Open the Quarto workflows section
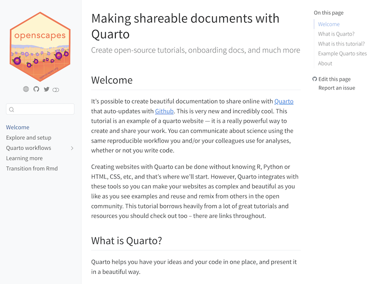 (x=29, y=148)
